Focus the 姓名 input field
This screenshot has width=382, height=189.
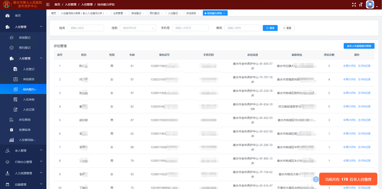click(x=86, y=28)
